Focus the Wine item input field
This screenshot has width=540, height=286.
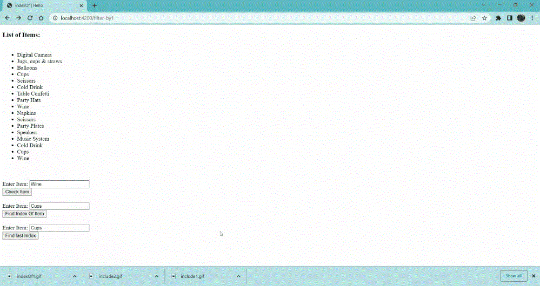59,184
